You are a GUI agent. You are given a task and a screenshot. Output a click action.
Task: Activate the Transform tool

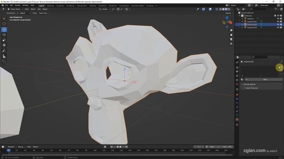[x=4, y=45]
